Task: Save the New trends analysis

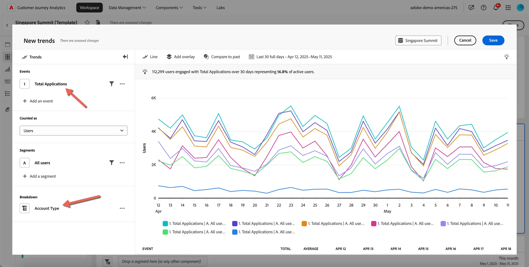Action: tap(493, 40)
